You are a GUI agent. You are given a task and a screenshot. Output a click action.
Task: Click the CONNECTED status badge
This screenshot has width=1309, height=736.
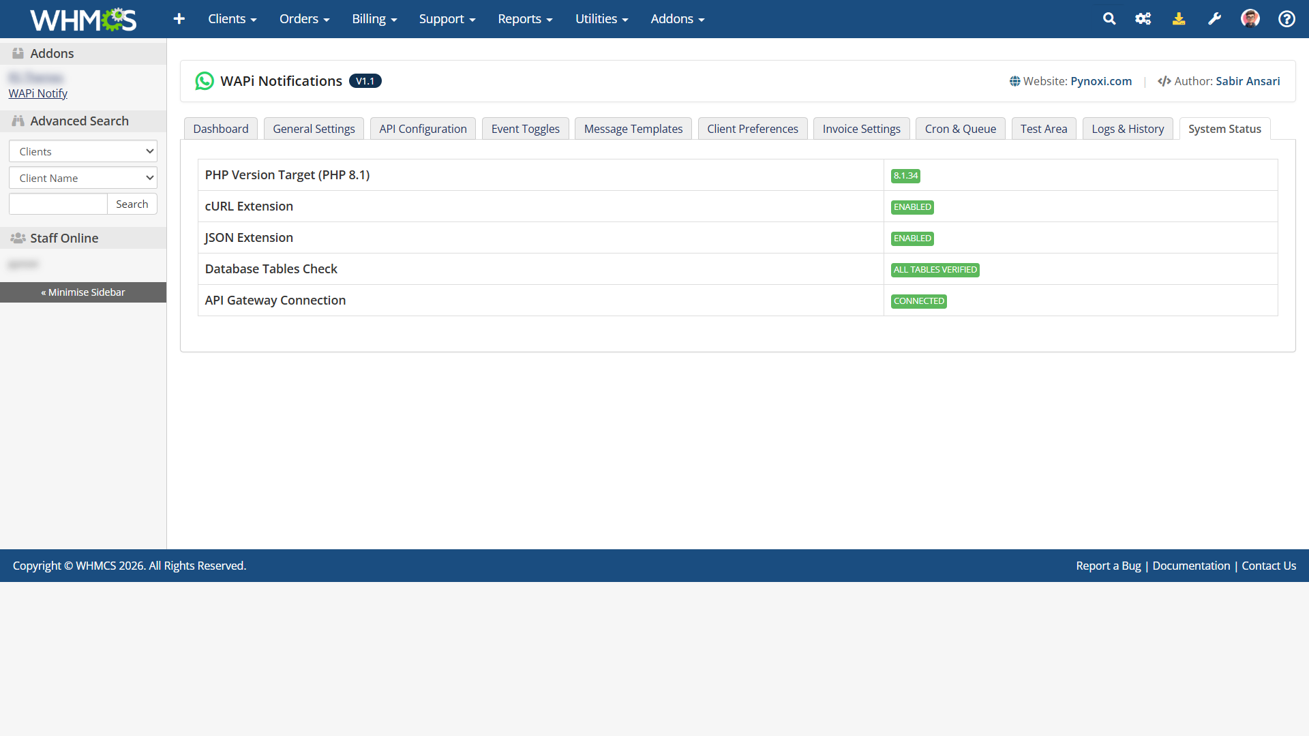(x=919, y=301)
